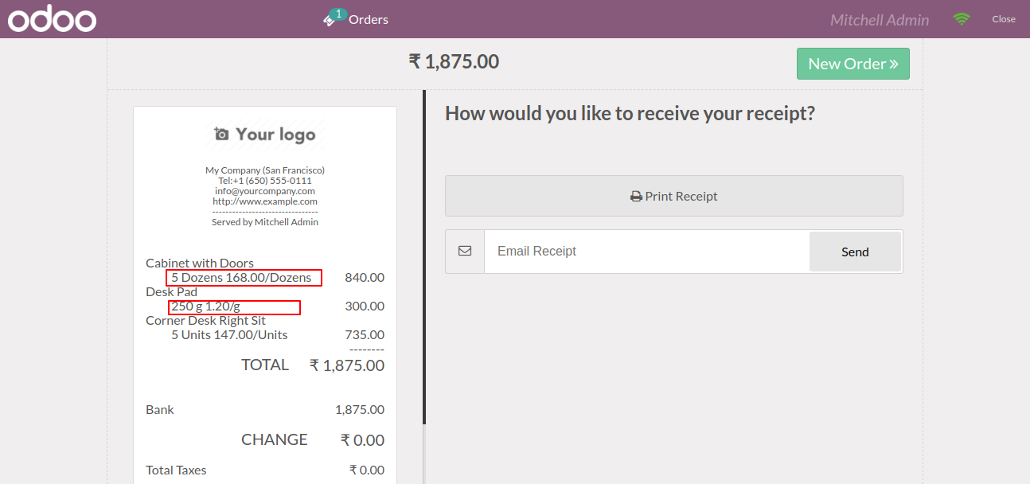Screen dimensions: 1030x484
Task: Click the Corner Desk Right Sit line
Action: (205, 320)
